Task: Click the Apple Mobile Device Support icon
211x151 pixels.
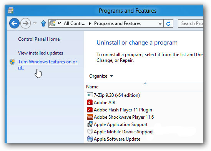Action: coord(90,131)
